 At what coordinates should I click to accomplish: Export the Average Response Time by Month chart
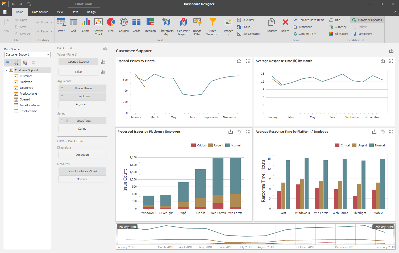(383, 61)
